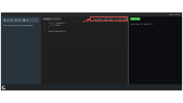
Task: Click the 'return param;' code line
Action: (55, 25)
